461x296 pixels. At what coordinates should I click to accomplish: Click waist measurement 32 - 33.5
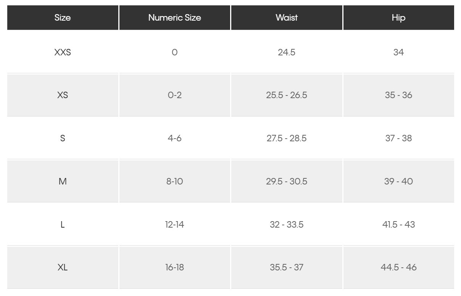(287, 225)
